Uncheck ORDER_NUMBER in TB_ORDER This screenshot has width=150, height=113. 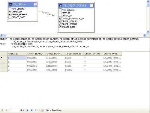tap(10, 14)
